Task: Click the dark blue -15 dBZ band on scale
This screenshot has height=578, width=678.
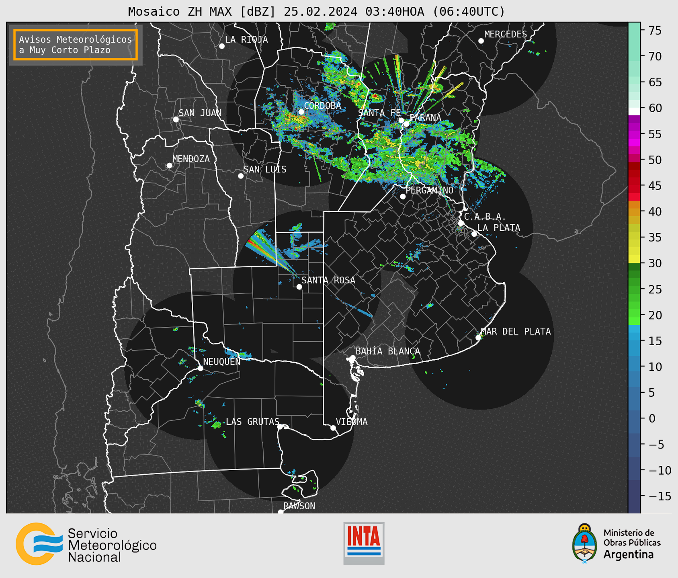Action: click(634, 496)
